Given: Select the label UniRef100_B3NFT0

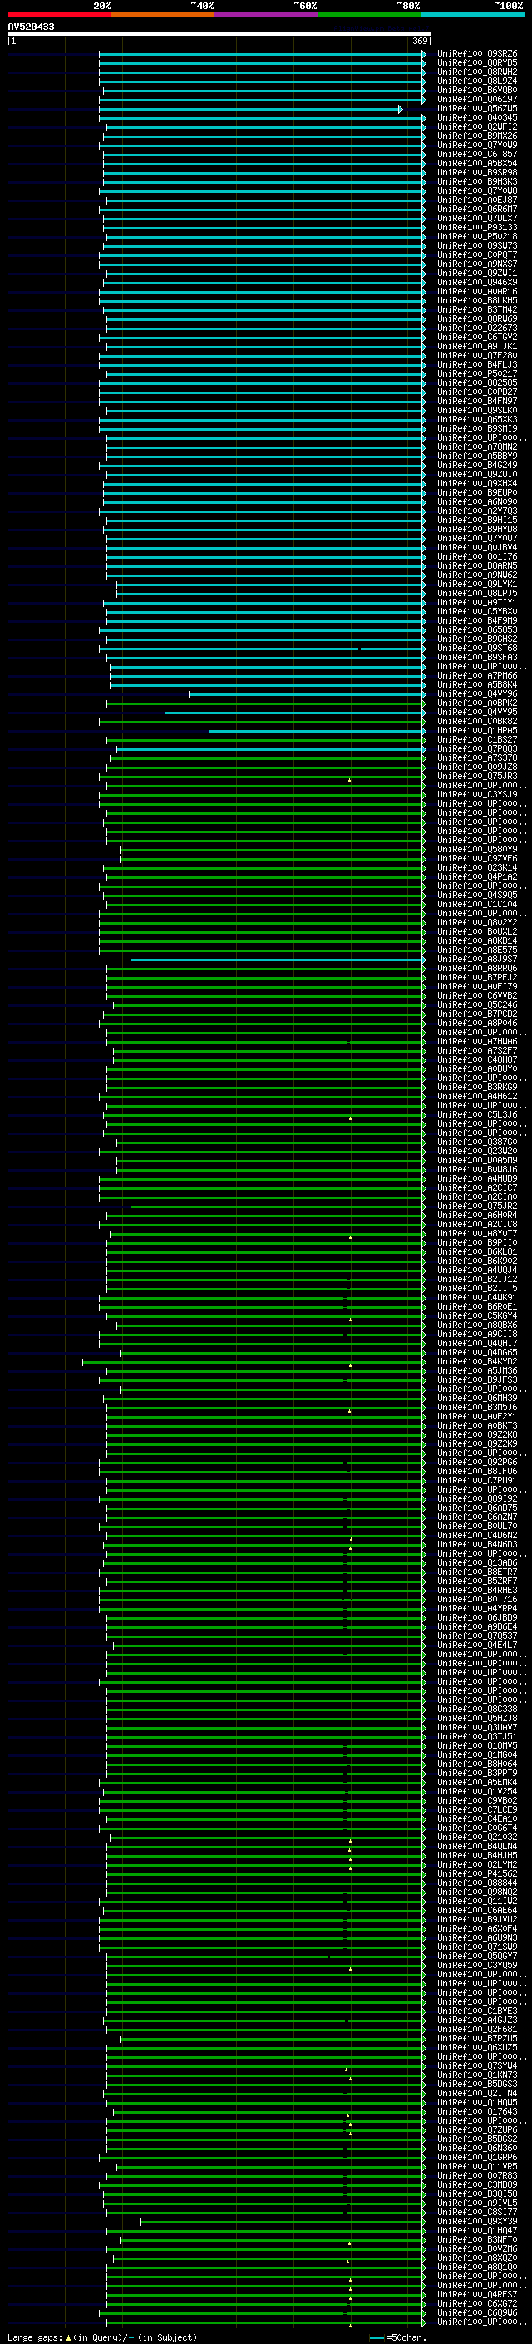Looking at the screenshot, I should [477, 2239].
